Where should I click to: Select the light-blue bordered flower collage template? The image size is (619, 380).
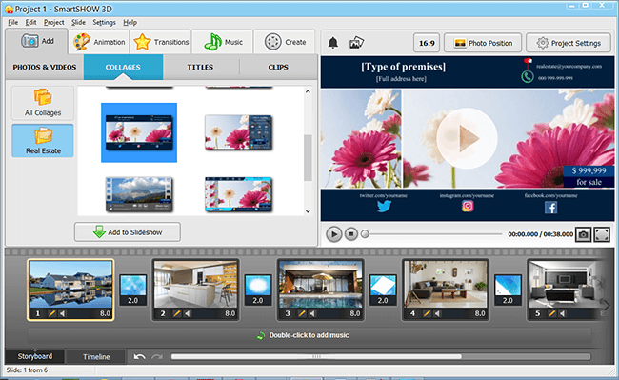pyautogui.click(x=238, y=194)
